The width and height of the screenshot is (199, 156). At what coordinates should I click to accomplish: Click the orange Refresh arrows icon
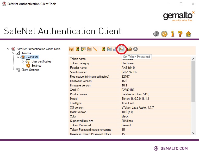click(x=164, y=34)
